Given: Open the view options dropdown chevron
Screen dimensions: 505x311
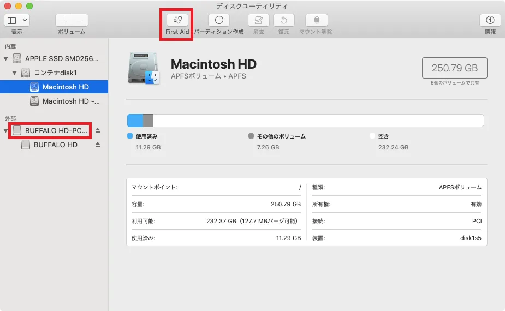Looking at the screenshot, I should [25, 20].
